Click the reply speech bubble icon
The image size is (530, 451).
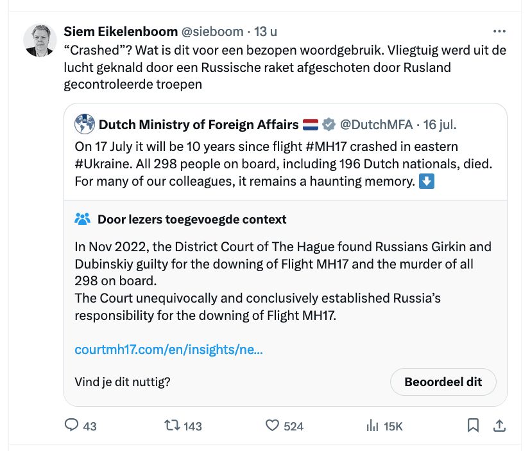tap(73, 425)
